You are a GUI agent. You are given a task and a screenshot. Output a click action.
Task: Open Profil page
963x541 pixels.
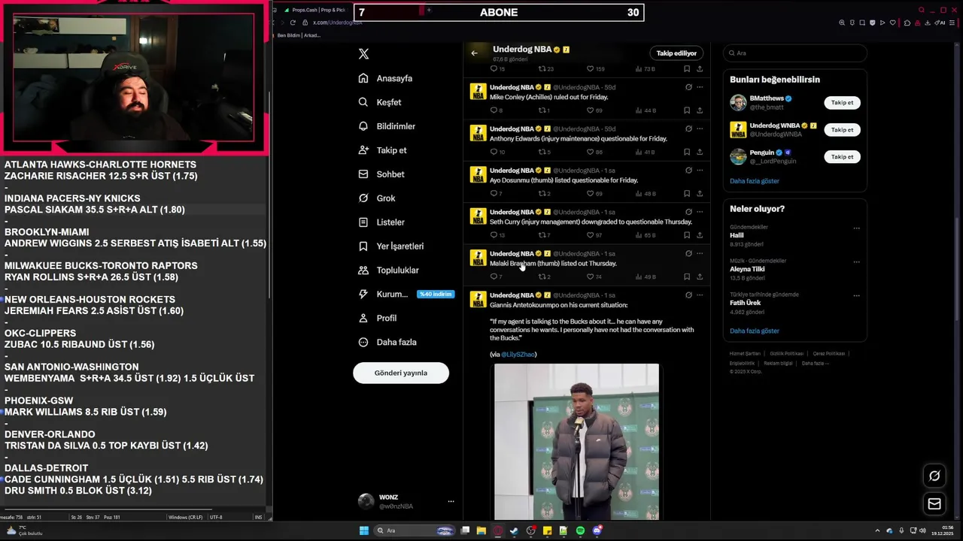pos(377,319)
